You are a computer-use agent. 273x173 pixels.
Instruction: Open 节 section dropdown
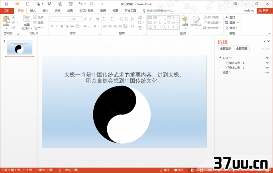click(39, 28)
